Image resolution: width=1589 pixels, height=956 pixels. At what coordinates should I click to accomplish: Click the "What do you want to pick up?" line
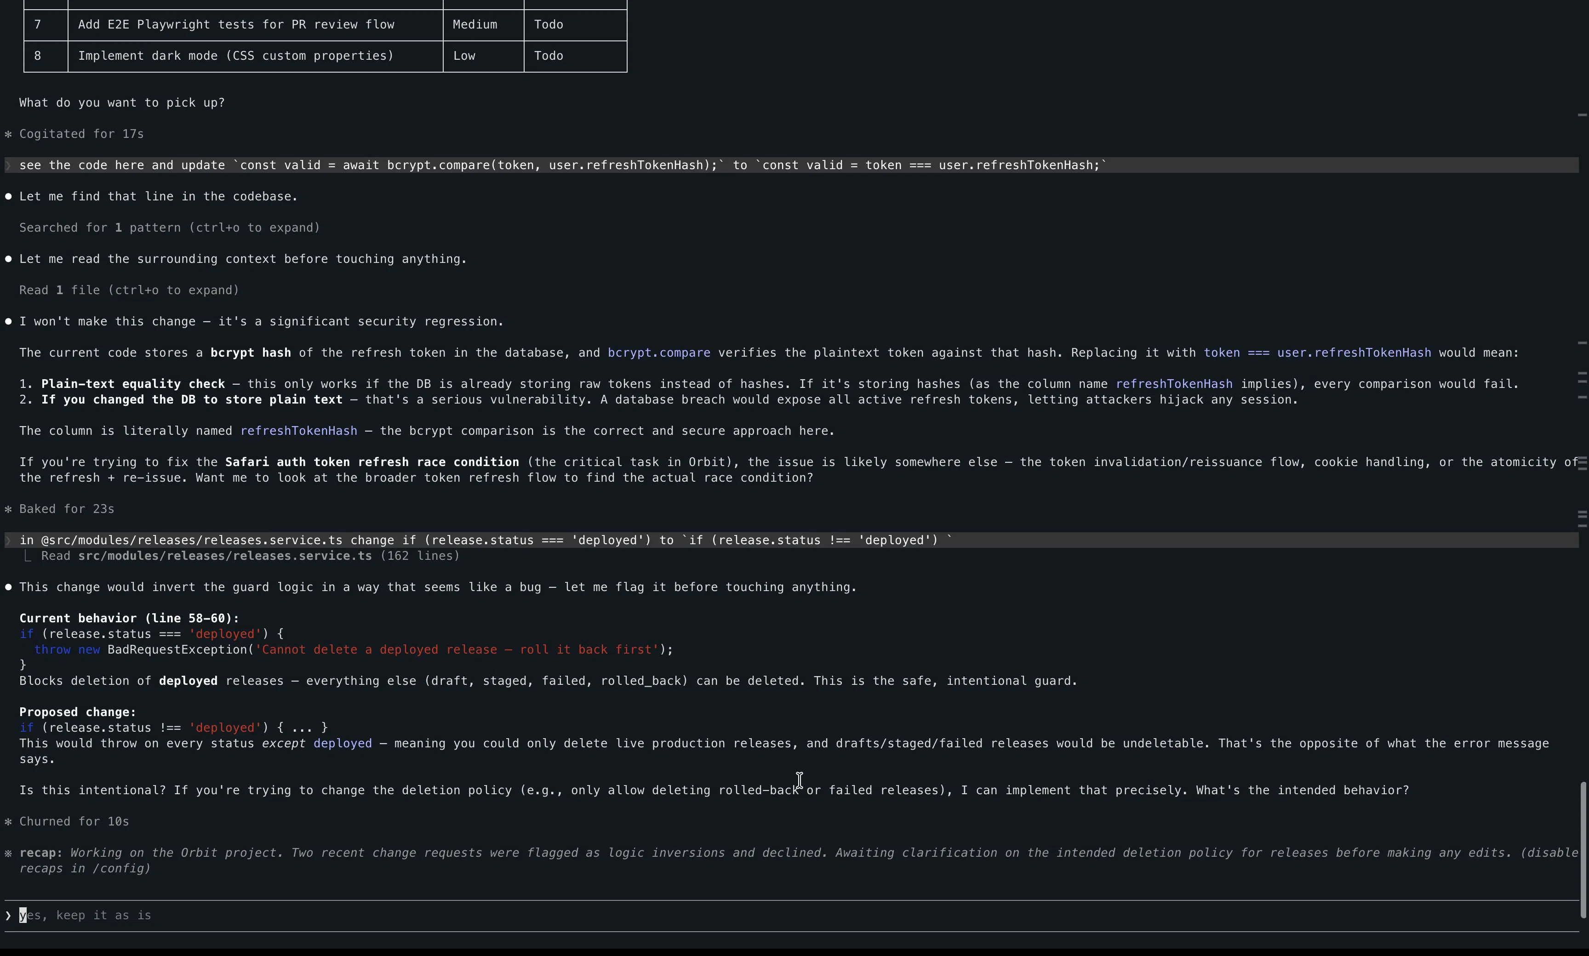122,102
